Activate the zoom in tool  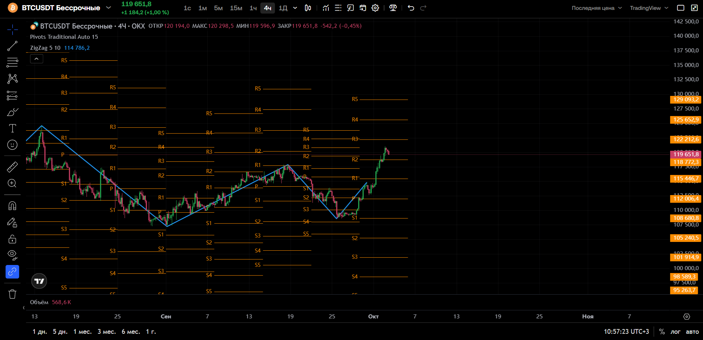pos(12,183)
